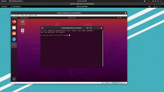The height and width of the screenshot is (92, 164).
Task: Click Activities in the Pop OS top bar
Action: pos(4,6)
